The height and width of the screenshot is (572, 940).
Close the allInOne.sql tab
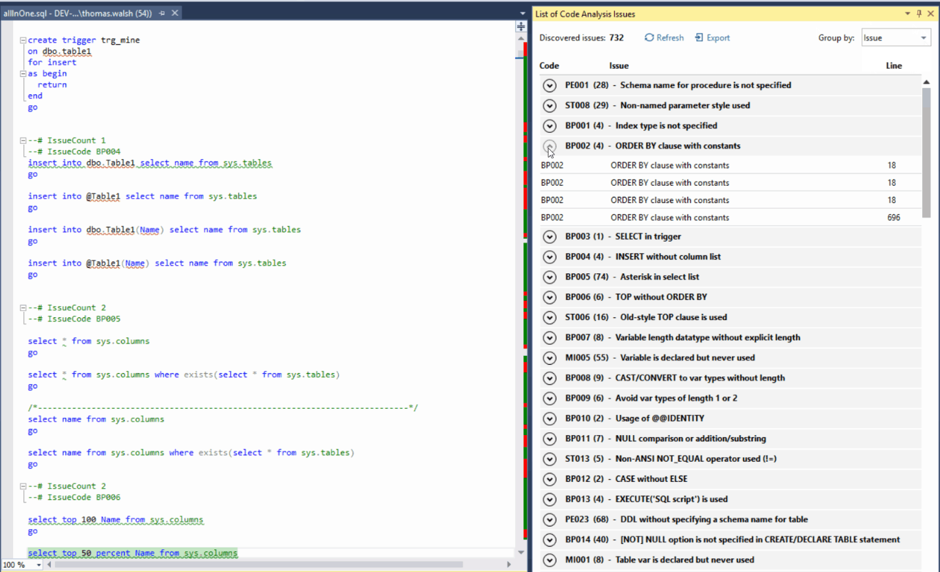[x=175, y=13]
